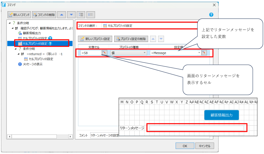This screenshot has height=154, width=264.
Task: Open the プロパティの種類 値 dropdown
Action: point(128,53)
